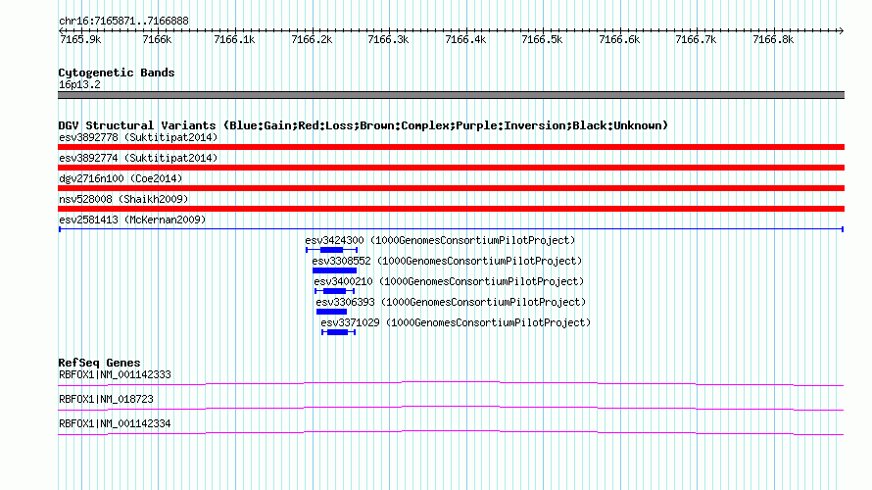
Task: Select the blue gain glyph for esv3424300
Action: [x=331, y=250]
